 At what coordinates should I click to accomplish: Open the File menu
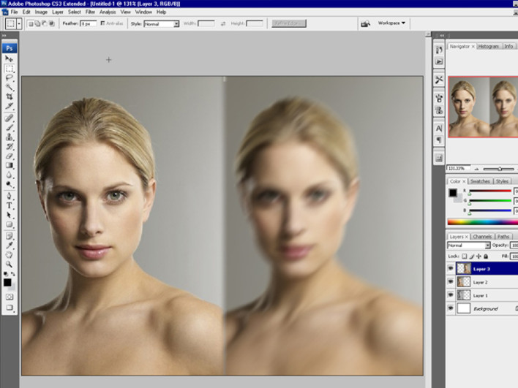(14, 12)
